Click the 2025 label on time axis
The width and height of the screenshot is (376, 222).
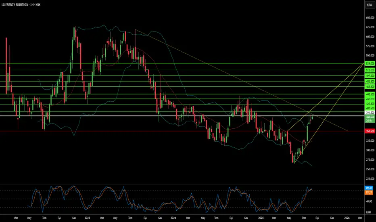pos(261,218)
